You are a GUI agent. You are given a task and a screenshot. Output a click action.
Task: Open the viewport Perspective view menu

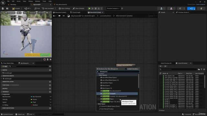pos(10,13)
